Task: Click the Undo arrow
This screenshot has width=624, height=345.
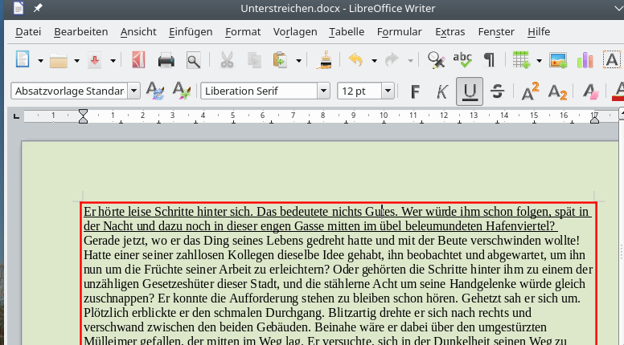Action: (x=355, y=60)
